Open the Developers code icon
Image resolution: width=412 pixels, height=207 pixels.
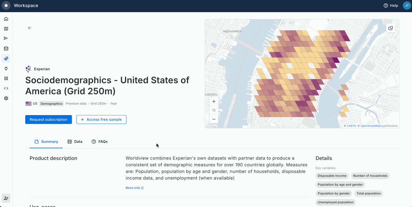click(6, 88)
